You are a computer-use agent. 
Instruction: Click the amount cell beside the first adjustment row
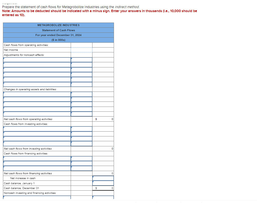point(81,60)
